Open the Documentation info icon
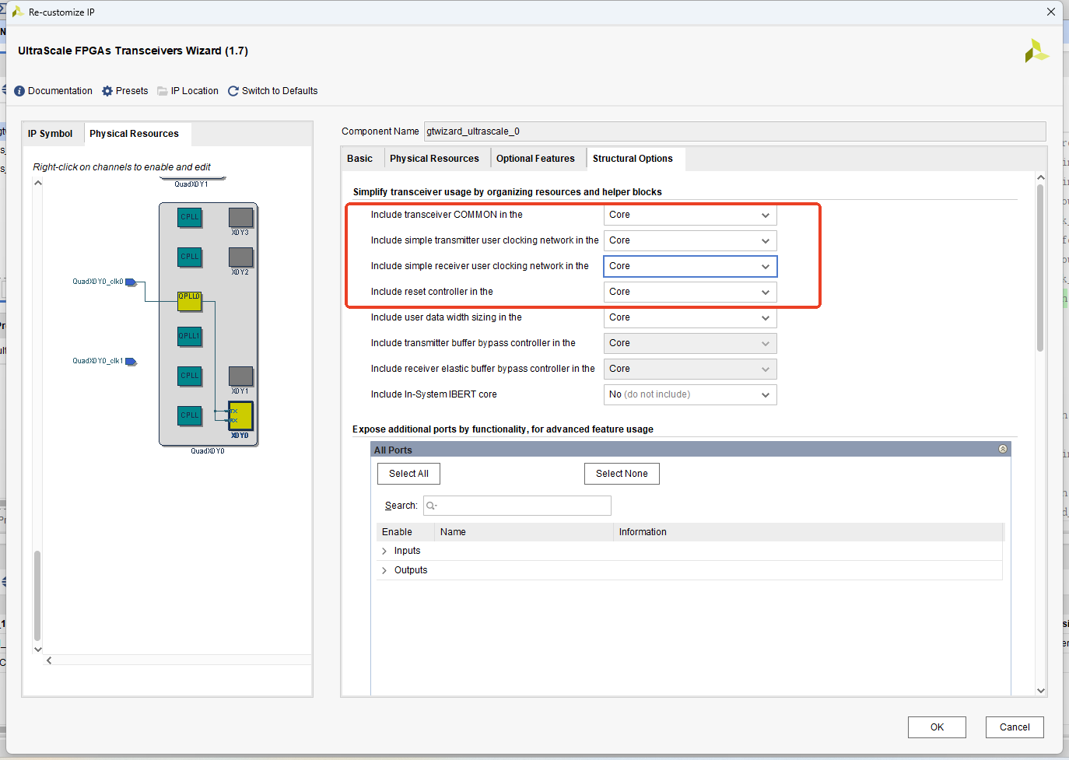1069x760 pixels. [19, 91]
